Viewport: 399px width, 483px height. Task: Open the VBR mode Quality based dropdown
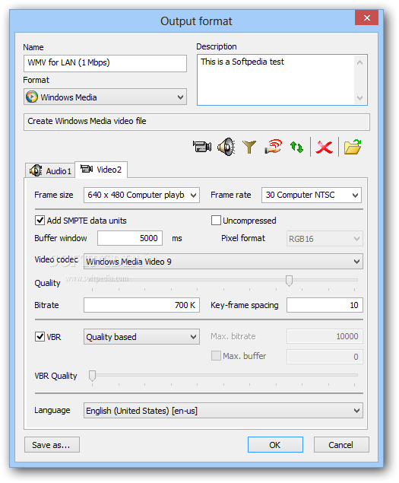tap(141, 337)
